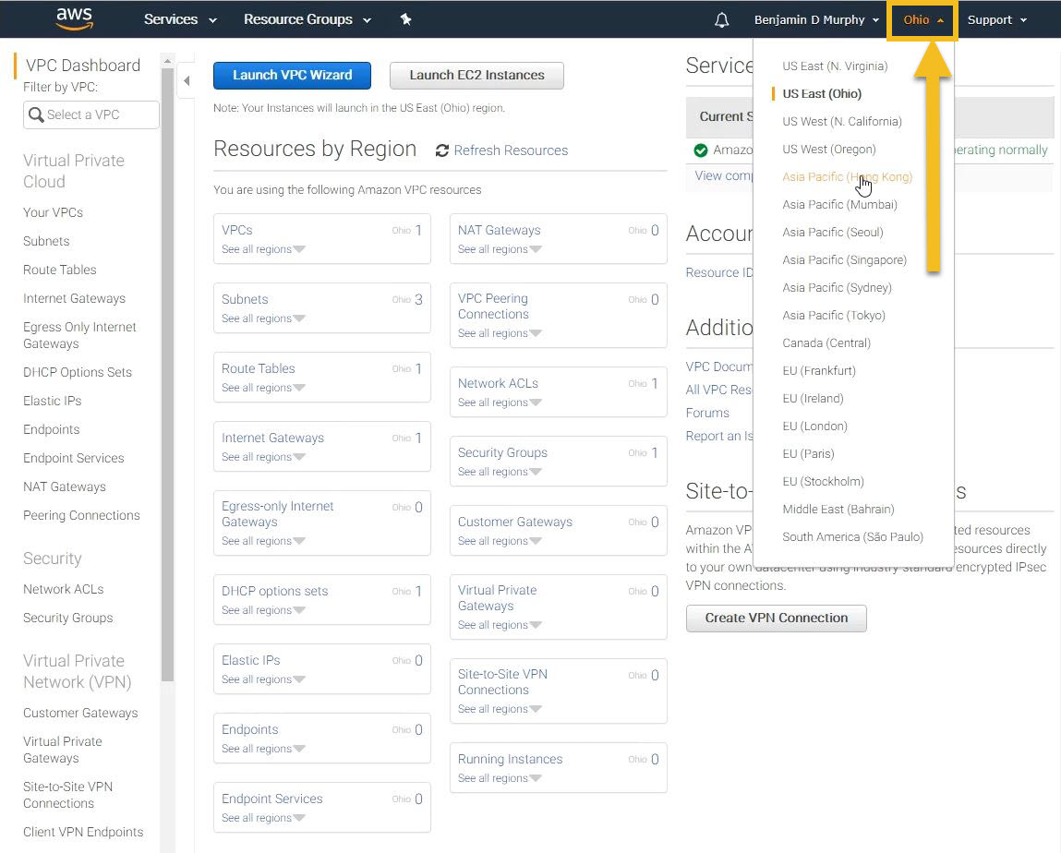1061x853 pixels.
Task: Expand See all regions under Subnets card
Action: pyautogui.click(x=263, y=318)
